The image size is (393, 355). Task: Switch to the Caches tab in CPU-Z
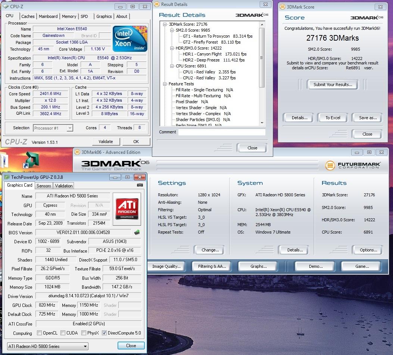pos(28,16)
